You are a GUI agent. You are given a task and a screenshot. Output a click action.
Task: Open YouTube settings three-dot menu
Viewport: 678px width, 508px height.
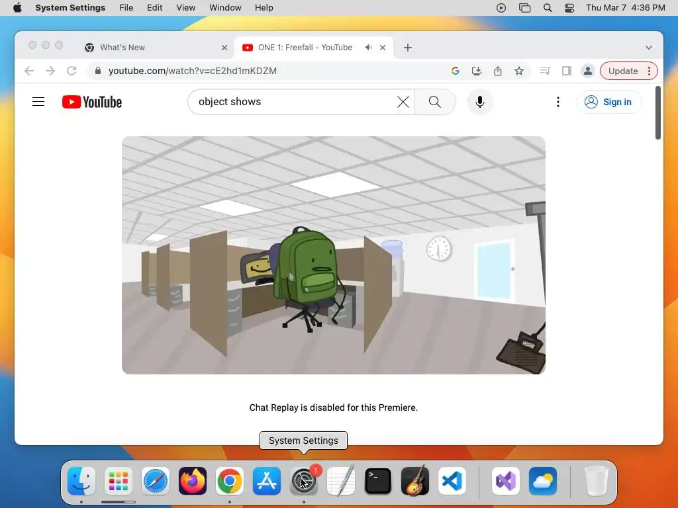557,102
